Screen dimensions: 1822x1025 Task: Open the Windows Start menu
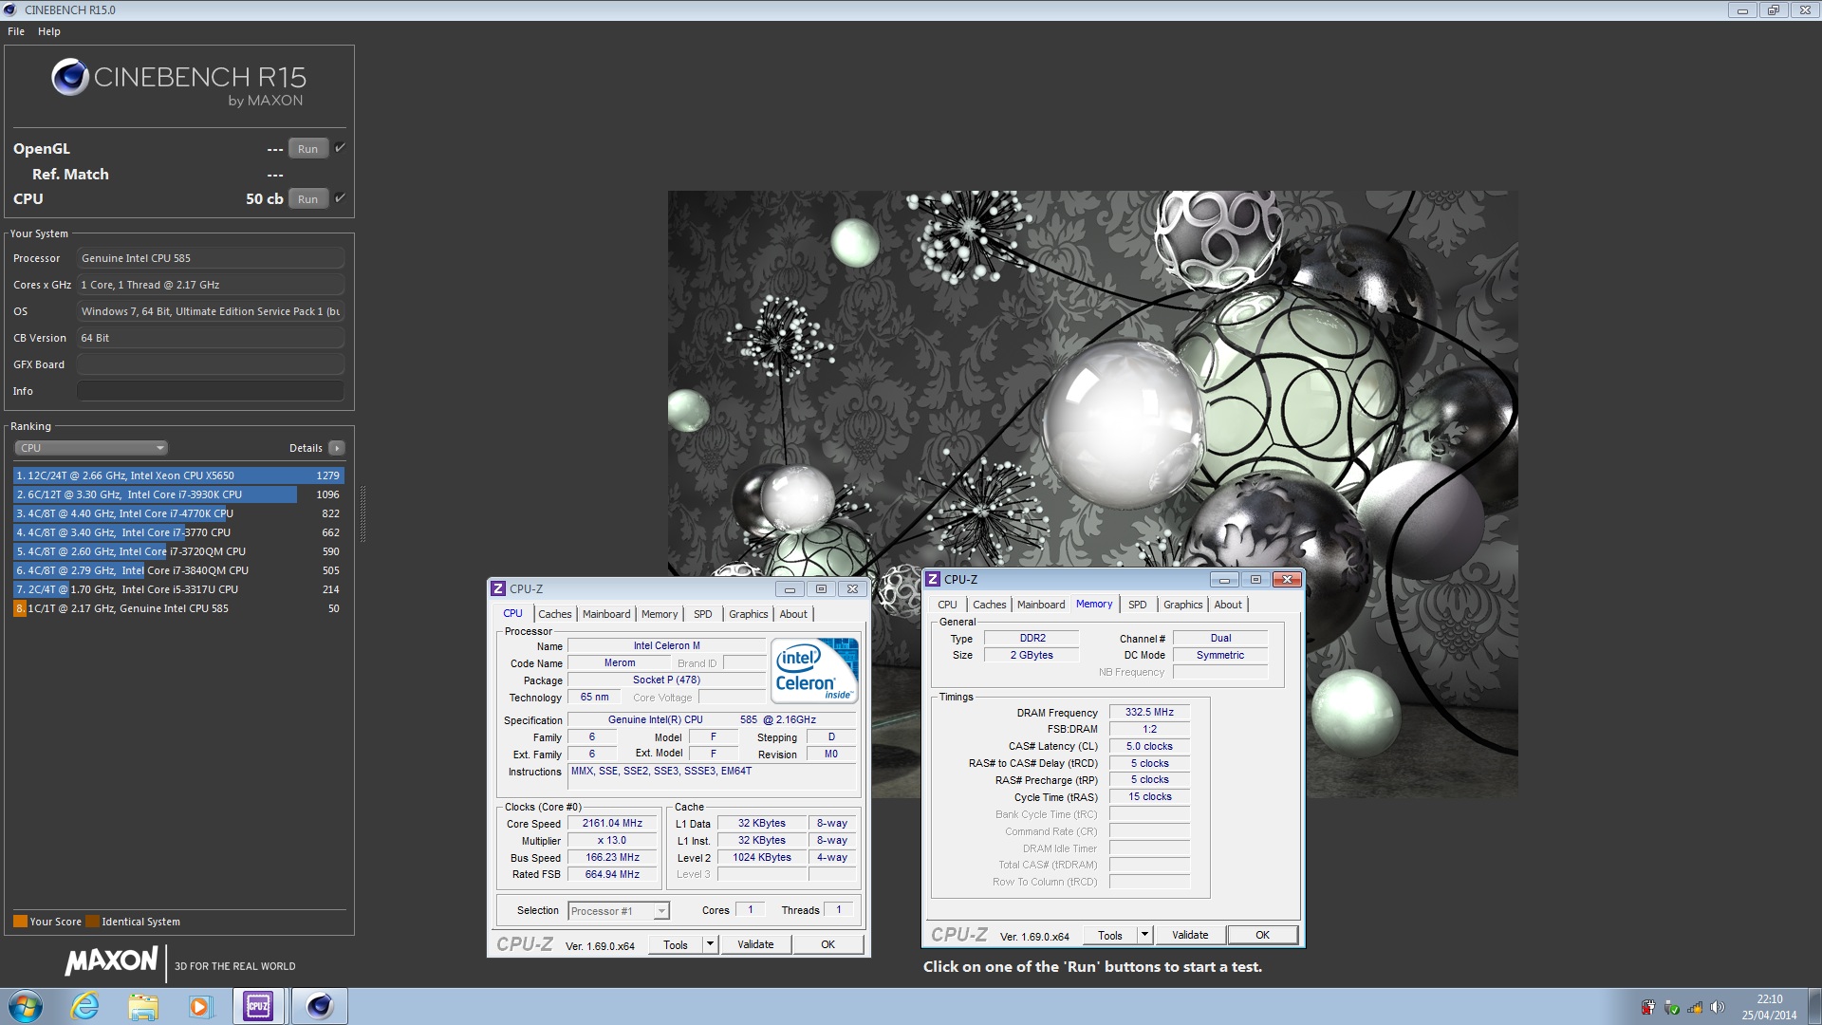(26, 1007)
